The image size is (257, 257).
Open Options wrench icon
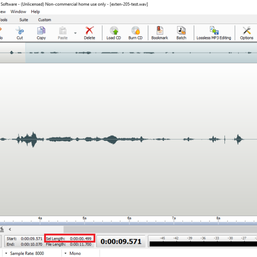coord(247,31)
